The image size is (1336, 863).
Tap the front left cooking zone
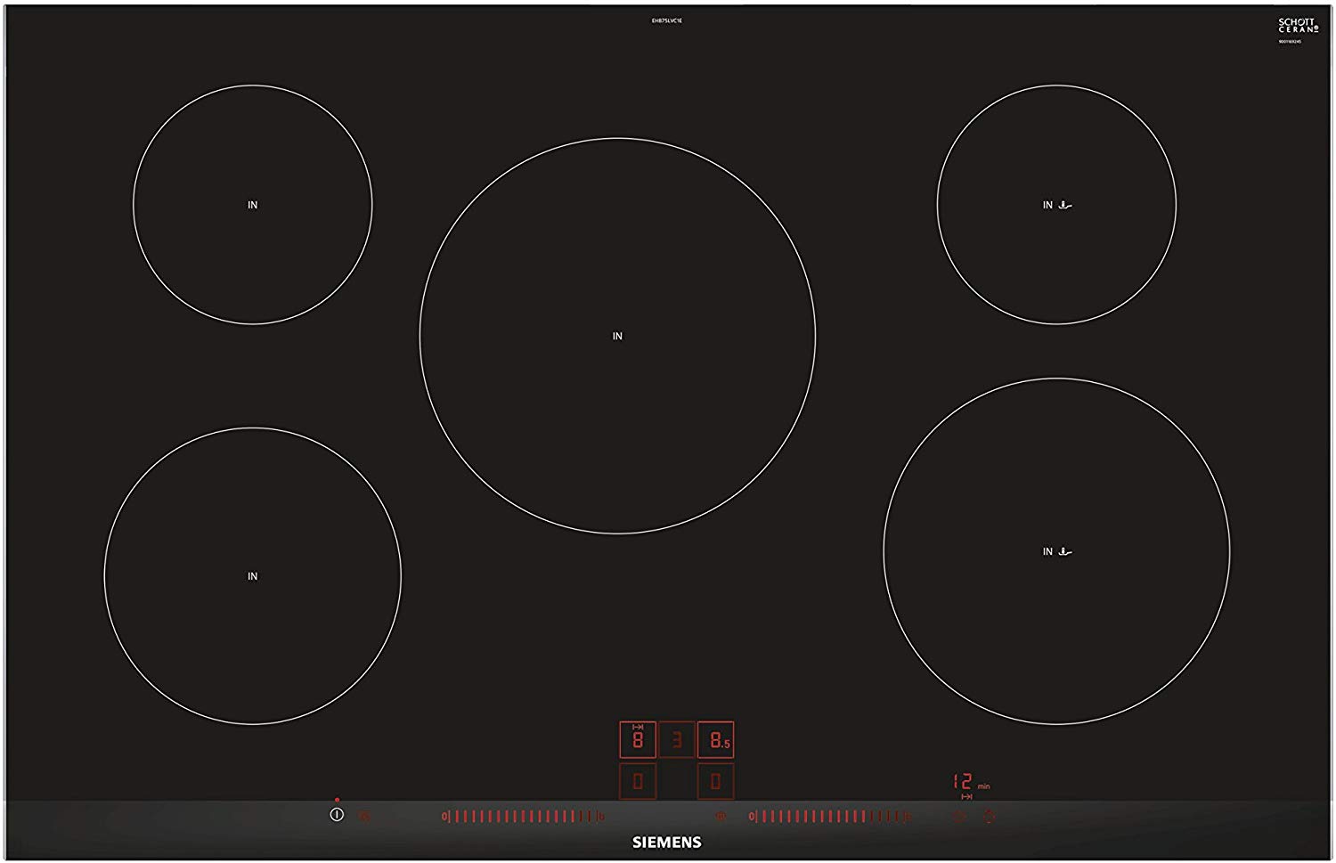pyautogui.click(x=253, y=576)
